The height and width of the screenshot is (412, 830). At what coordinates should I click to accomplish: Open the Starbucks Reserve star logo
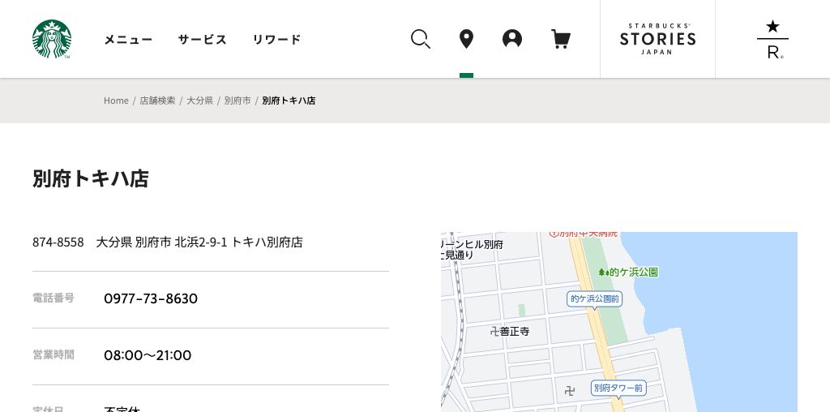click(772, 39)
